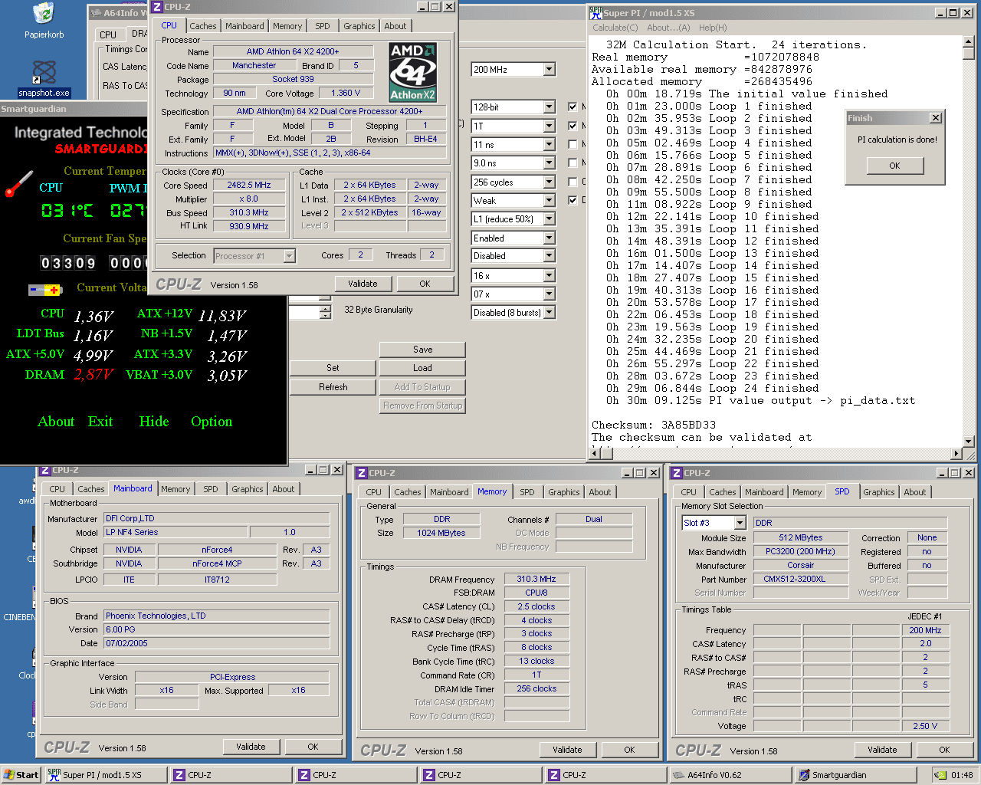Viewport: 981px width, 785px height.
Task: Click Validate in the top CPU-Z window
Action: pos(363,284)
